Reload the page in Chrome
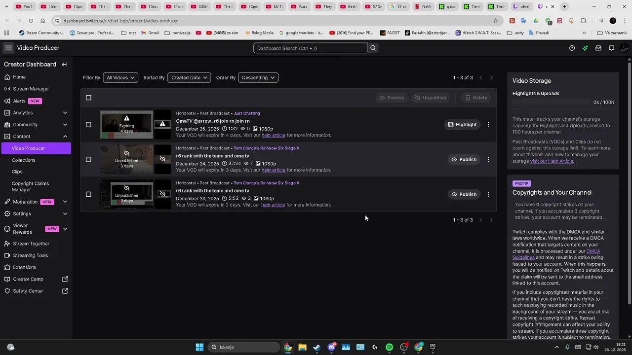 (x=31, y=21)
